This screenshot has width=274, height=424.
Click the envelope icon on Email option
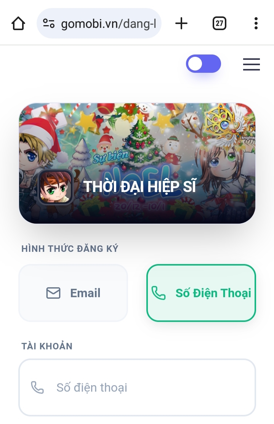click(53, 293)
